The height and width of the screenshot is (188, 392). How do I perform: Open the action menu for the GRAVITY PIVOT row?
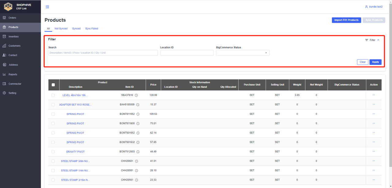point(374,152)
